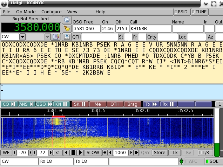This screenshot has height=167, width=223.
Task: Open the rig browser icon beside the mode selector
Action: pyautogui.click(x=56, y=36)
